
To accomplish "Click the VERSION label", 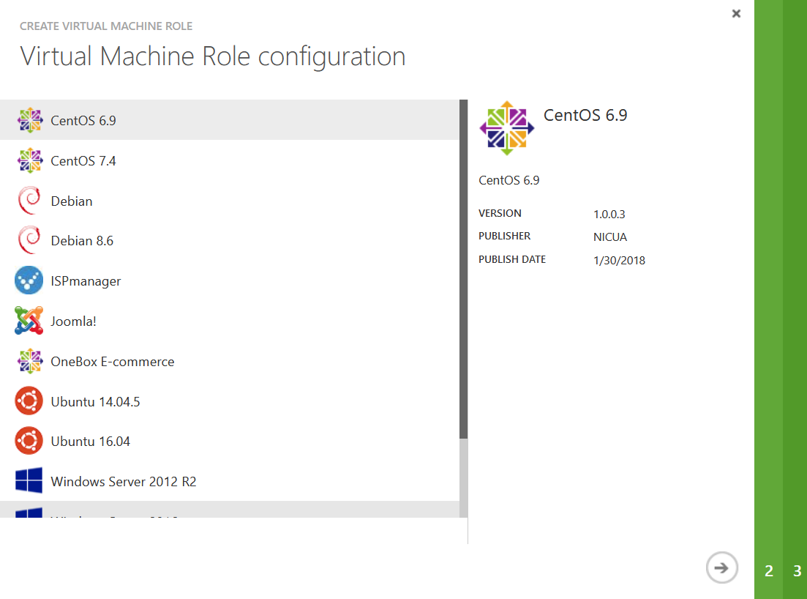I will [500, 213].
